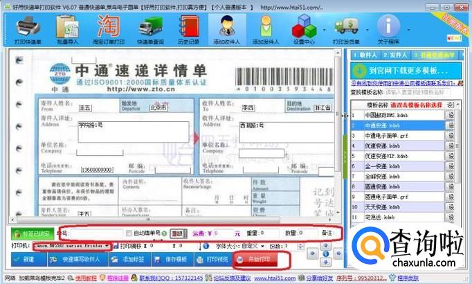Image resolution: width=472 pixels, height=284 pixels.
Task: Select the 优速快递VIP template row
Action: point(397,156)
